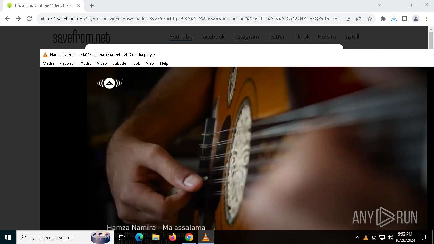
Task: Open Chrome extensions puzzle icon
Action: (383, 19)
